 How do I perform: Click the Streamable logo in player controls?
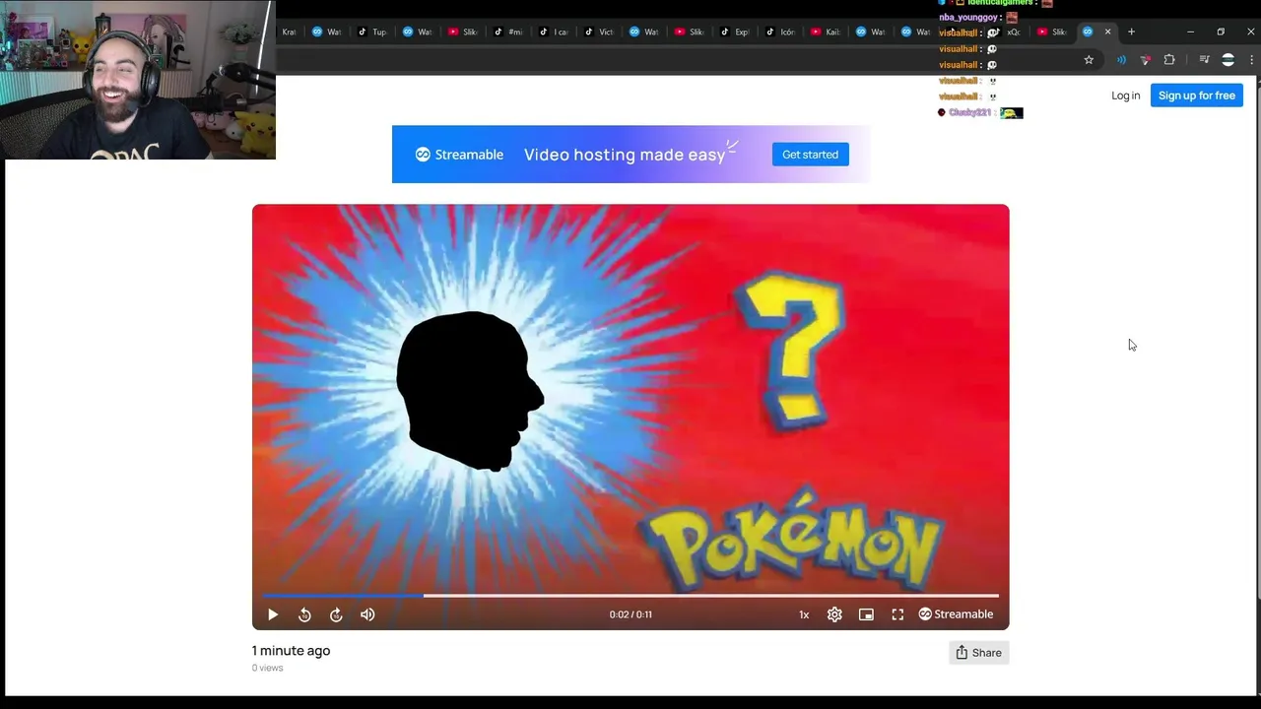(956, 614)
